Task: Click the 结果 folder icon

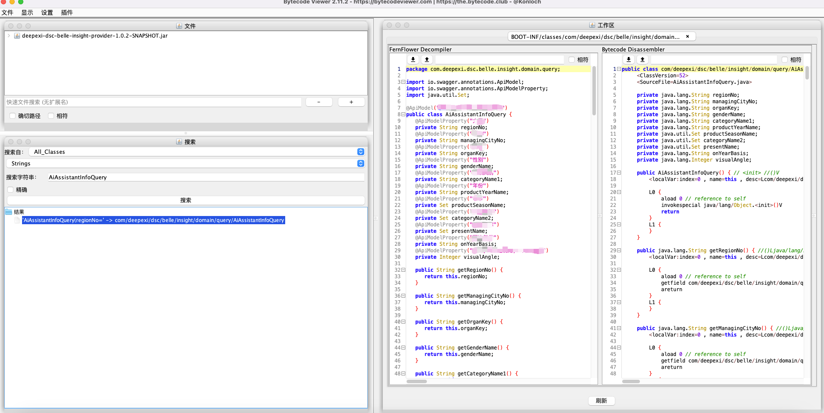Action: pyautogui.click(x=9, y=212)
